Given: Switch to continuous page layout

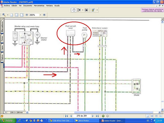Looking at the screenshot, I should (x=152, y=116).
